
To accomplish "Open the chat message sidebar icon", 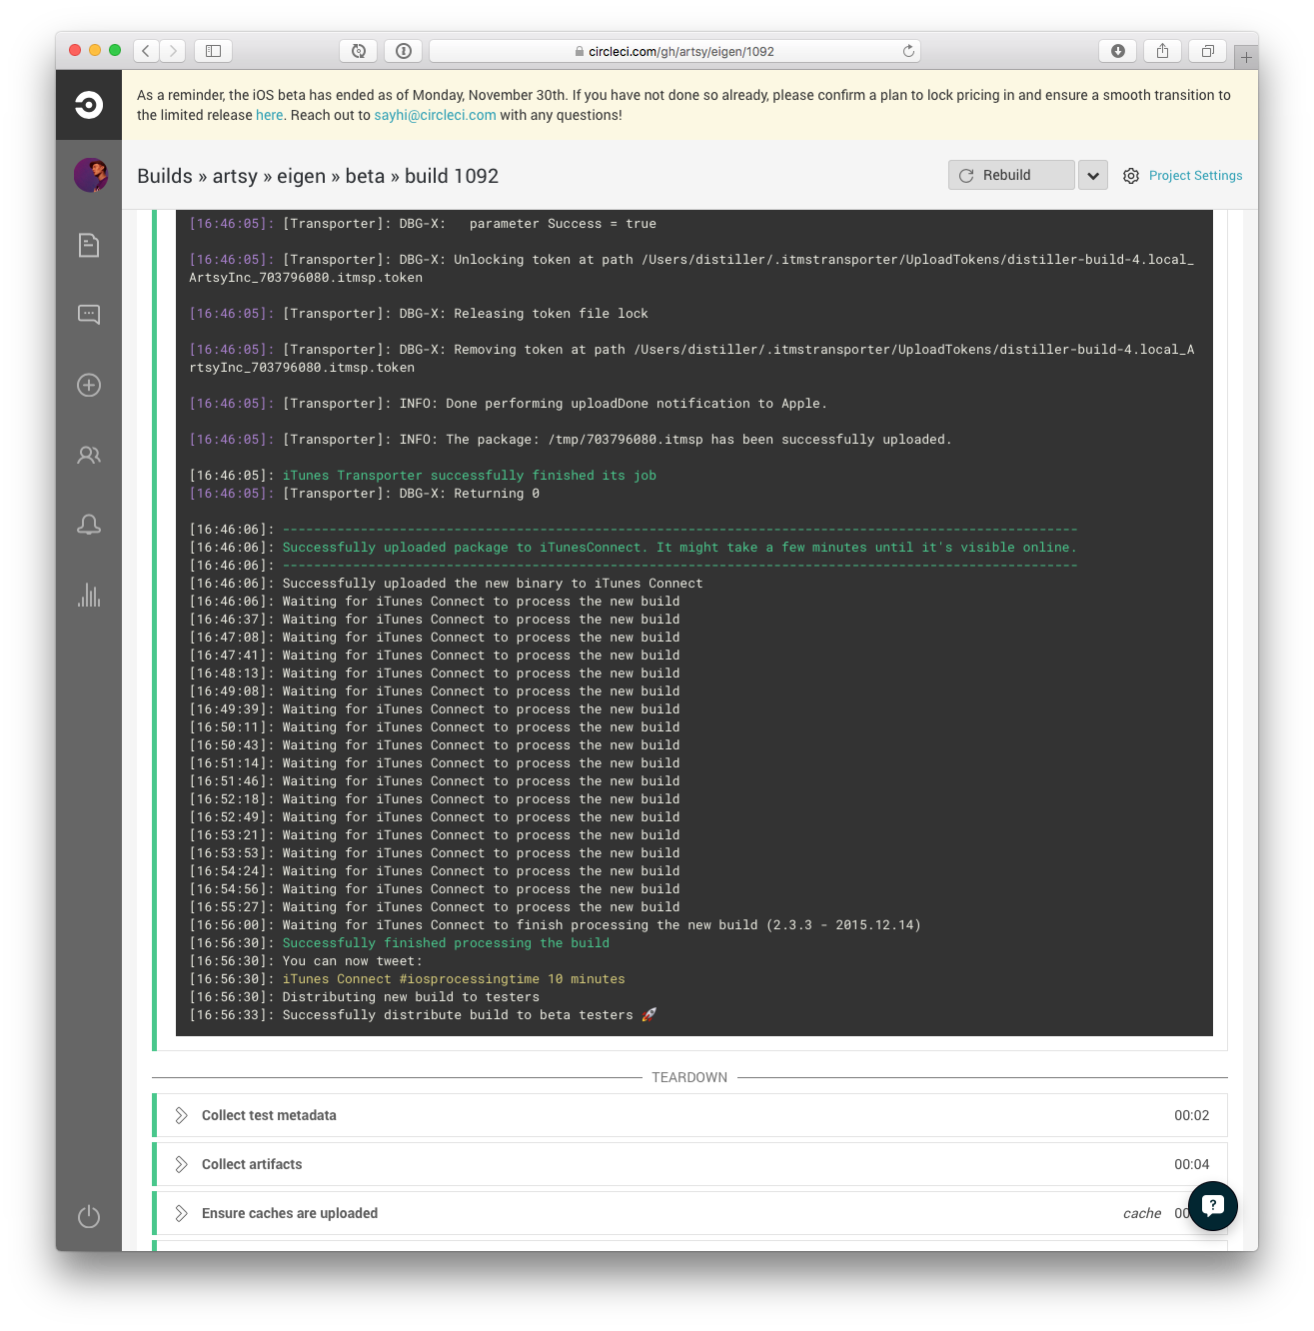I will (89, 315).
